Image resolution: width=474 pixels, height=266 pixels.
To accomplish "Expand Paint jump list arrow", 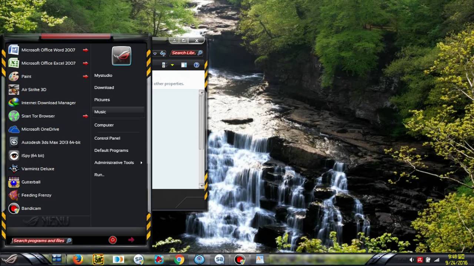I will click(86, 76).
